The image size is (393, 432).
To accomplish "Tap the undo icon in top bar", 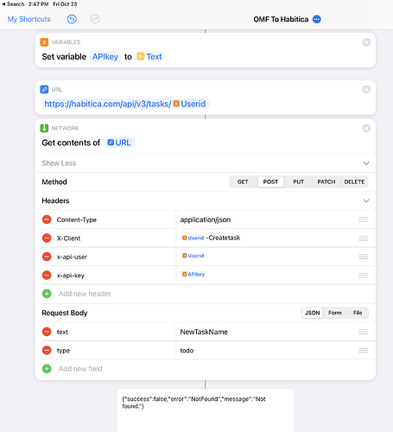I will 72,19.
